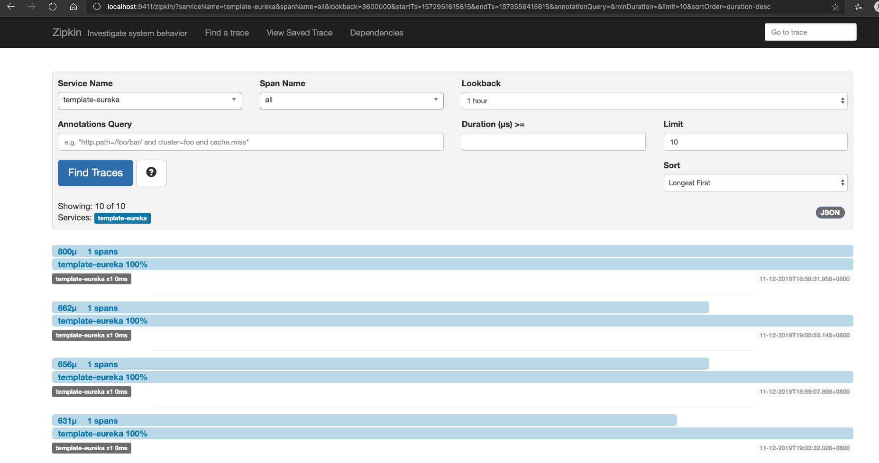This screenshot has width=879, height=463.
Task: Click the JSON button
Action: [x=830, y=212]
